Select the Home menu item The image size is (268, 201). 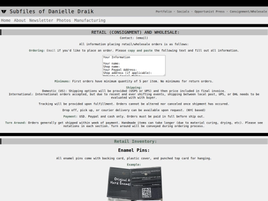(5, 20)
